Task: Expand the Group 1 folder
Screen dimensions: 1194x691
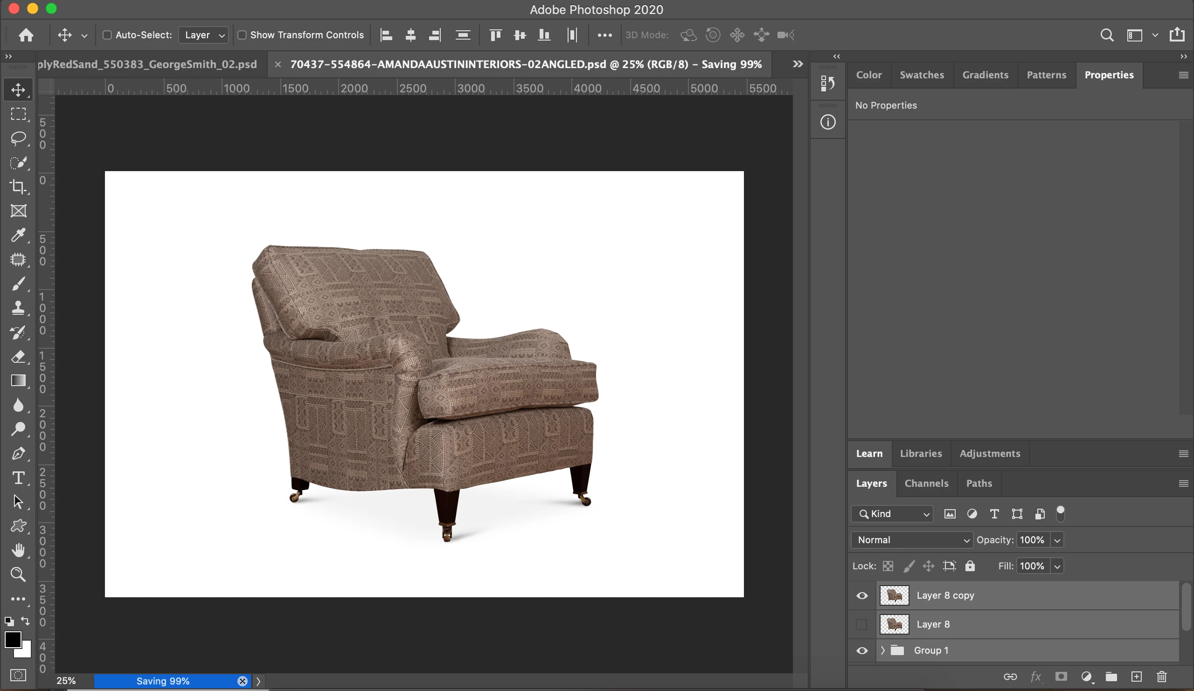Action: coord(882,650)
